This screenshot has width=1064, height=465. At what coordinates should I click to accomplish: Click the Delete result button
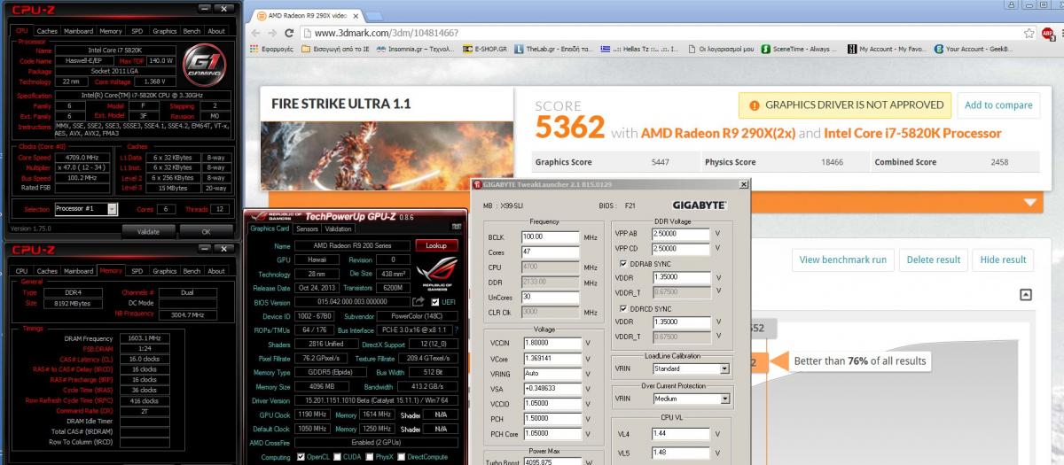933,260
